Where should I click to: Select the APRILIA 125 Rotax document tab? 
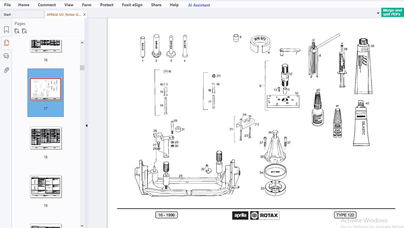point(64,14)
